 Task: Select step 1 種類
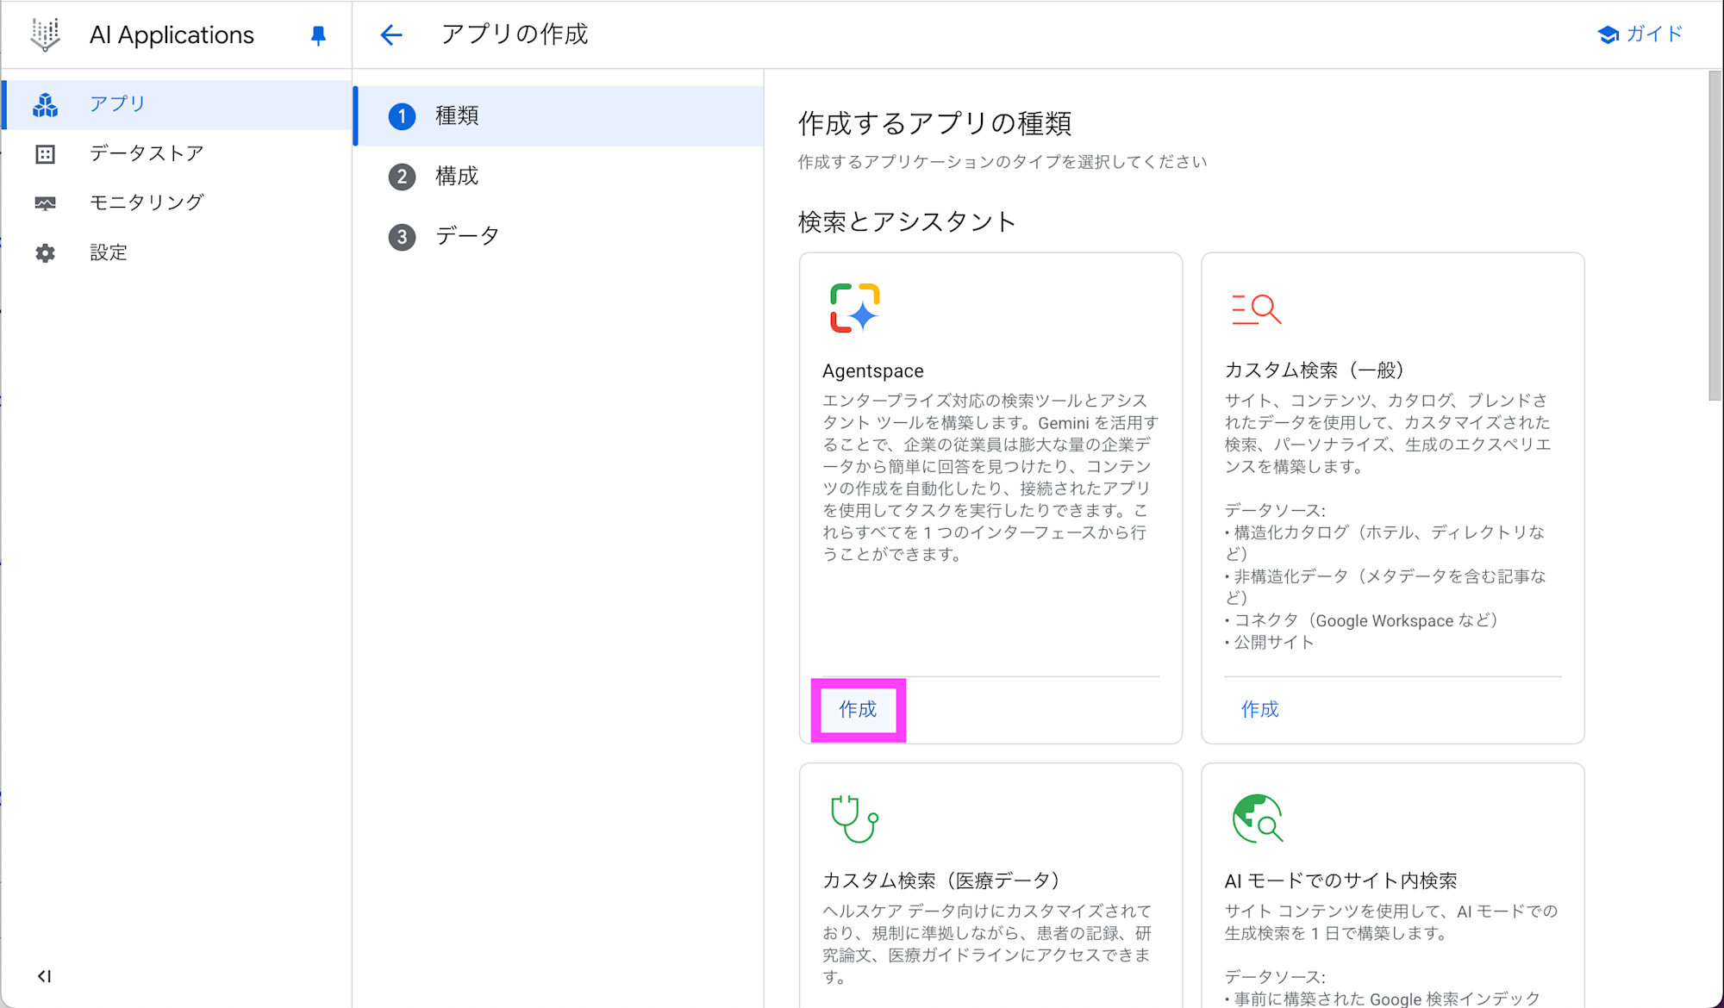[559, 115]
